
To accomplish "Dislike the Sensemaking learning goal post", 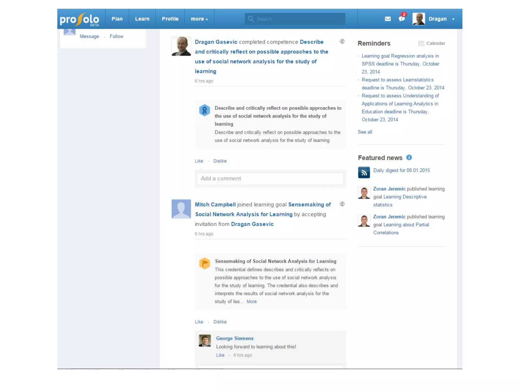I will tap(220, 322).
